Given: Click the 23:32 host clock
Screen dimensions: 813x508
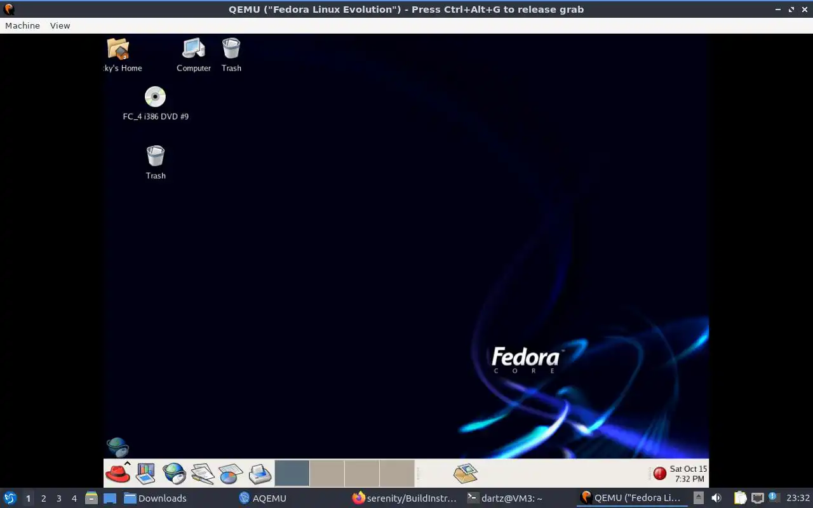Looking at the screenshot, I should click(x=798, y=498).
